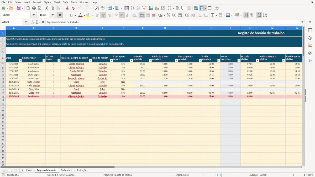Toggle the AutoFilter funnel icon
315x177 pixels.
[144, 8]
